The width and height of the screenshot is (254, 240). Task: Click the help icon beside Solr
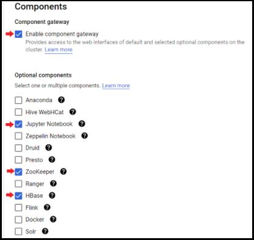45,231
